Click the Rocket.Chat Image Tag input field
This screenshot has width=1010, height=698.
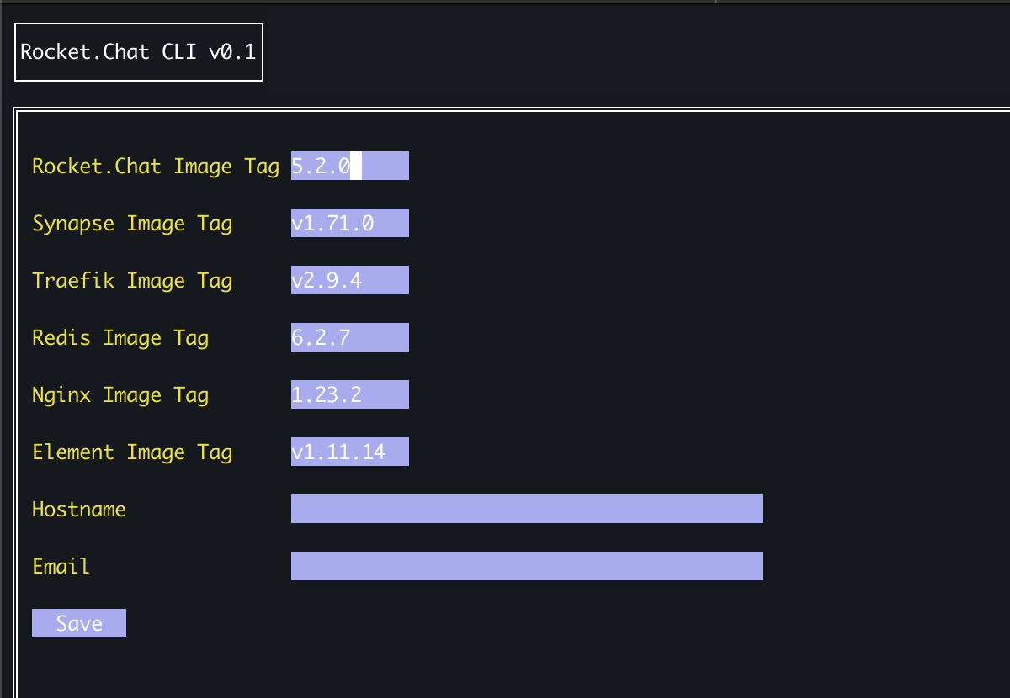pos(349,166)
